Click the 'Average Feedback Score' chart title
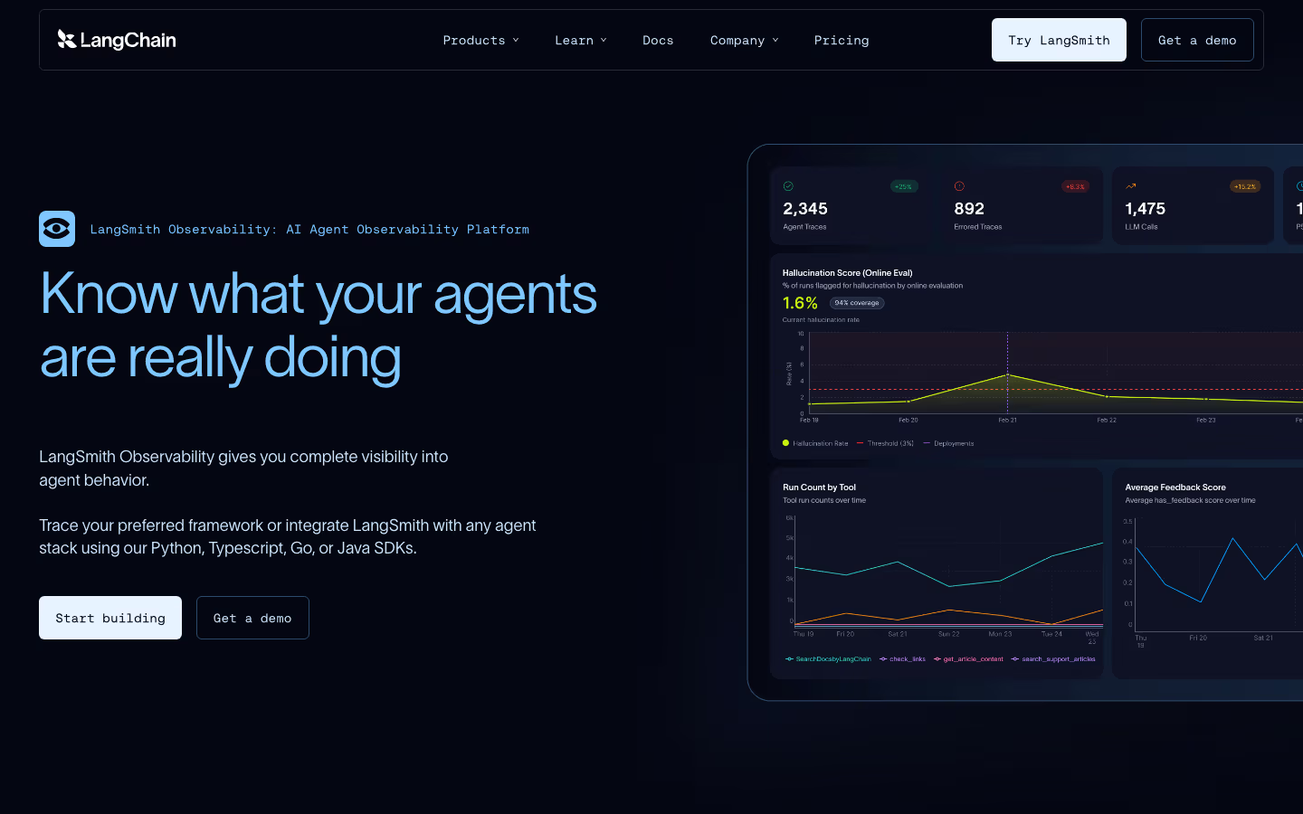Screen dimensions: 1303x814 coord(1175,487)
